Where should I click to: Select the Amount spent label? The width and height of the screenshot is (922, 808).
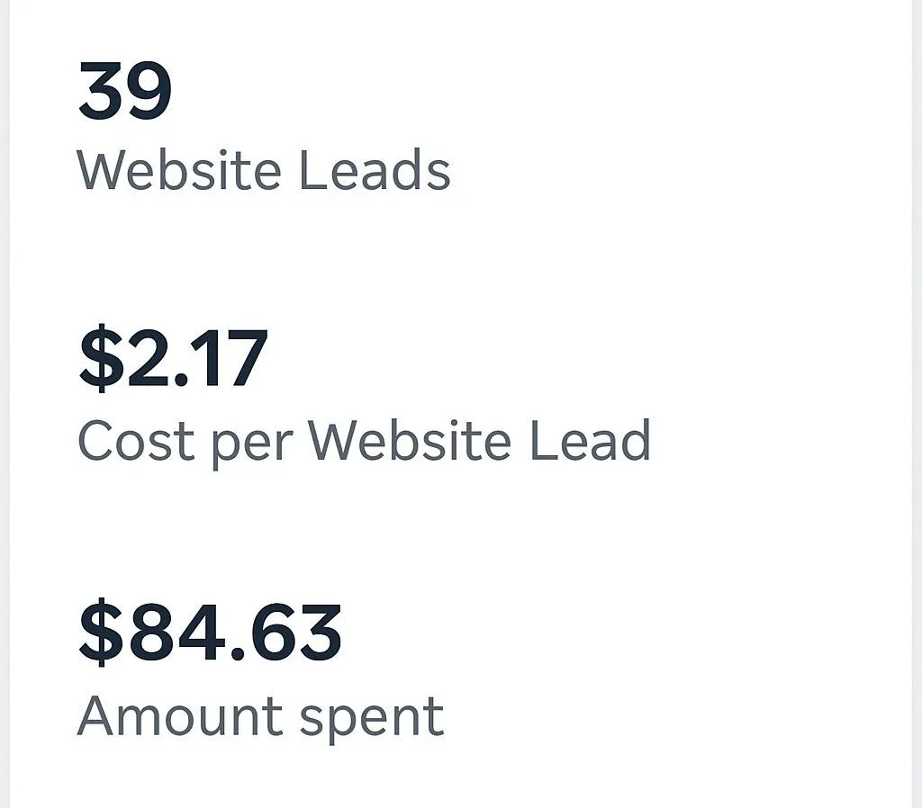pyautogui.click(x=260, y=717)
